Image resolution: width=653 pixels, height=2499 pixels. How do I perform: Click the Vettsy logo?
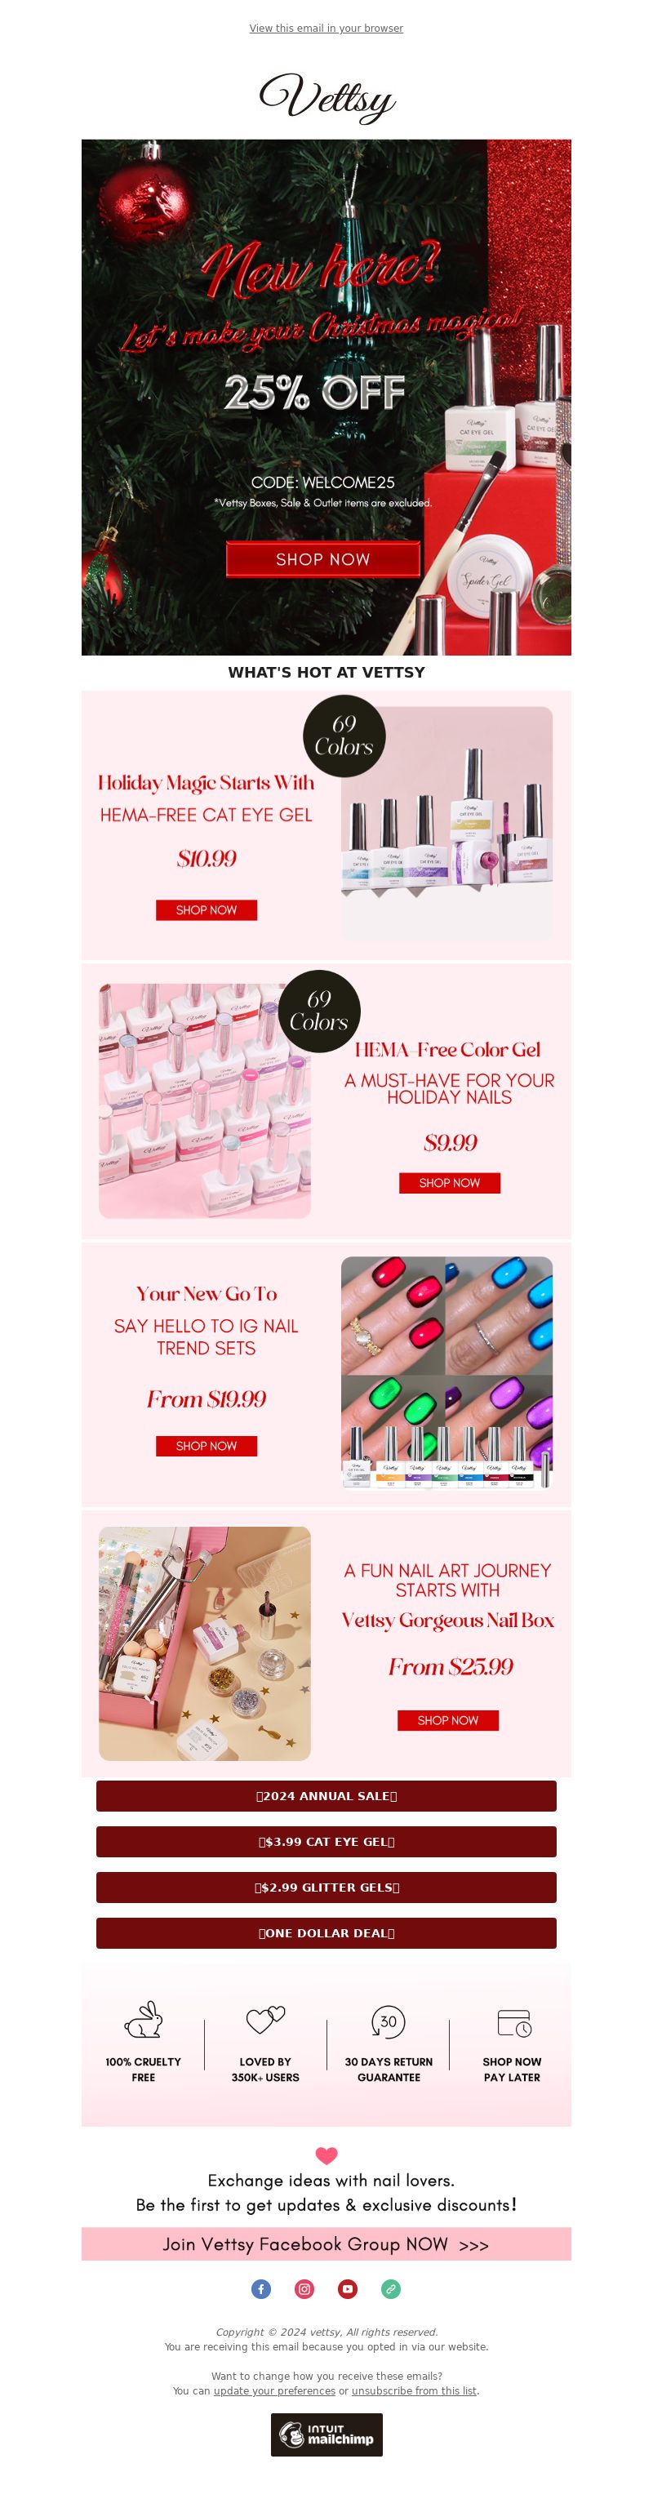(x=327, y=97)
